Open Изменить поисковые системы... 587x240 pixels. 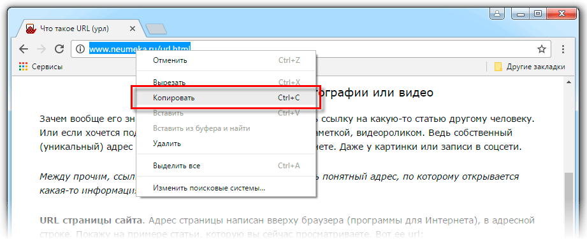coord(227,188)
